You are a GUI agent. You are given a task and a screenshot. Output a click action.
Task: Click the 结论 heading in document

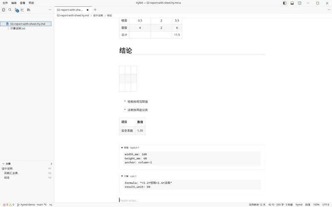(126, 51)
